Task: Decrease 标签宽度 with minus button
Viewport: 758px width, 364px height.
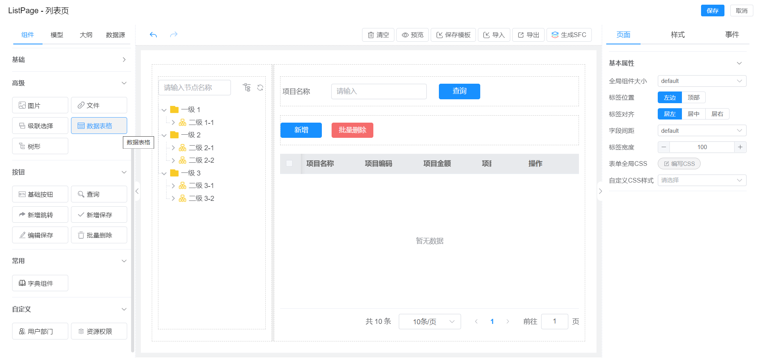Action: pyautogui.click(x=664, y=147)
